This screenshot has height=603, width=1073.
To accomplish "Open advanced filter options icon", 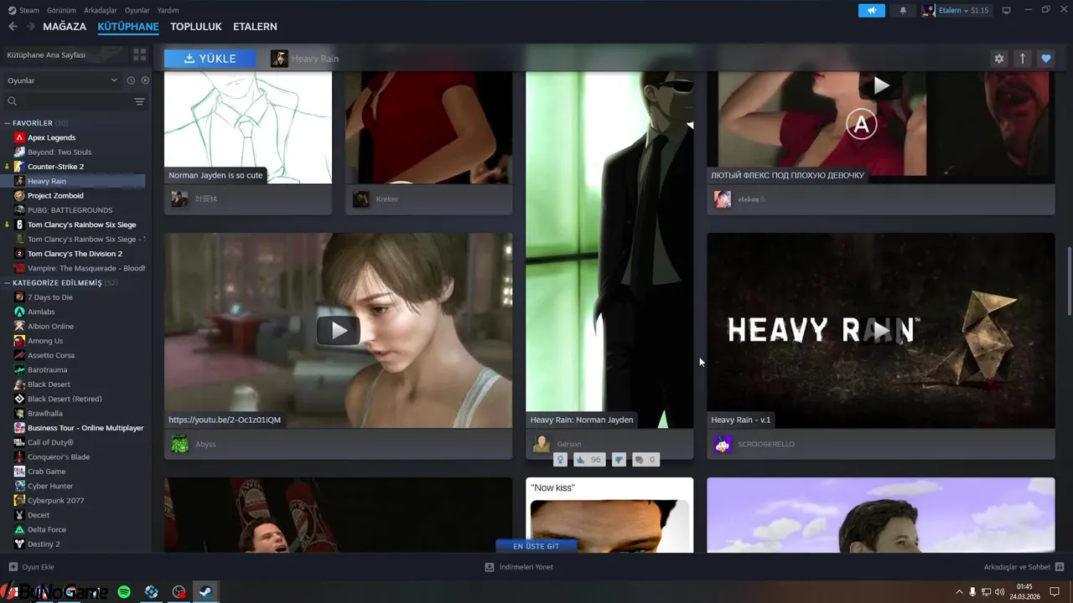I will coord(140,101).
